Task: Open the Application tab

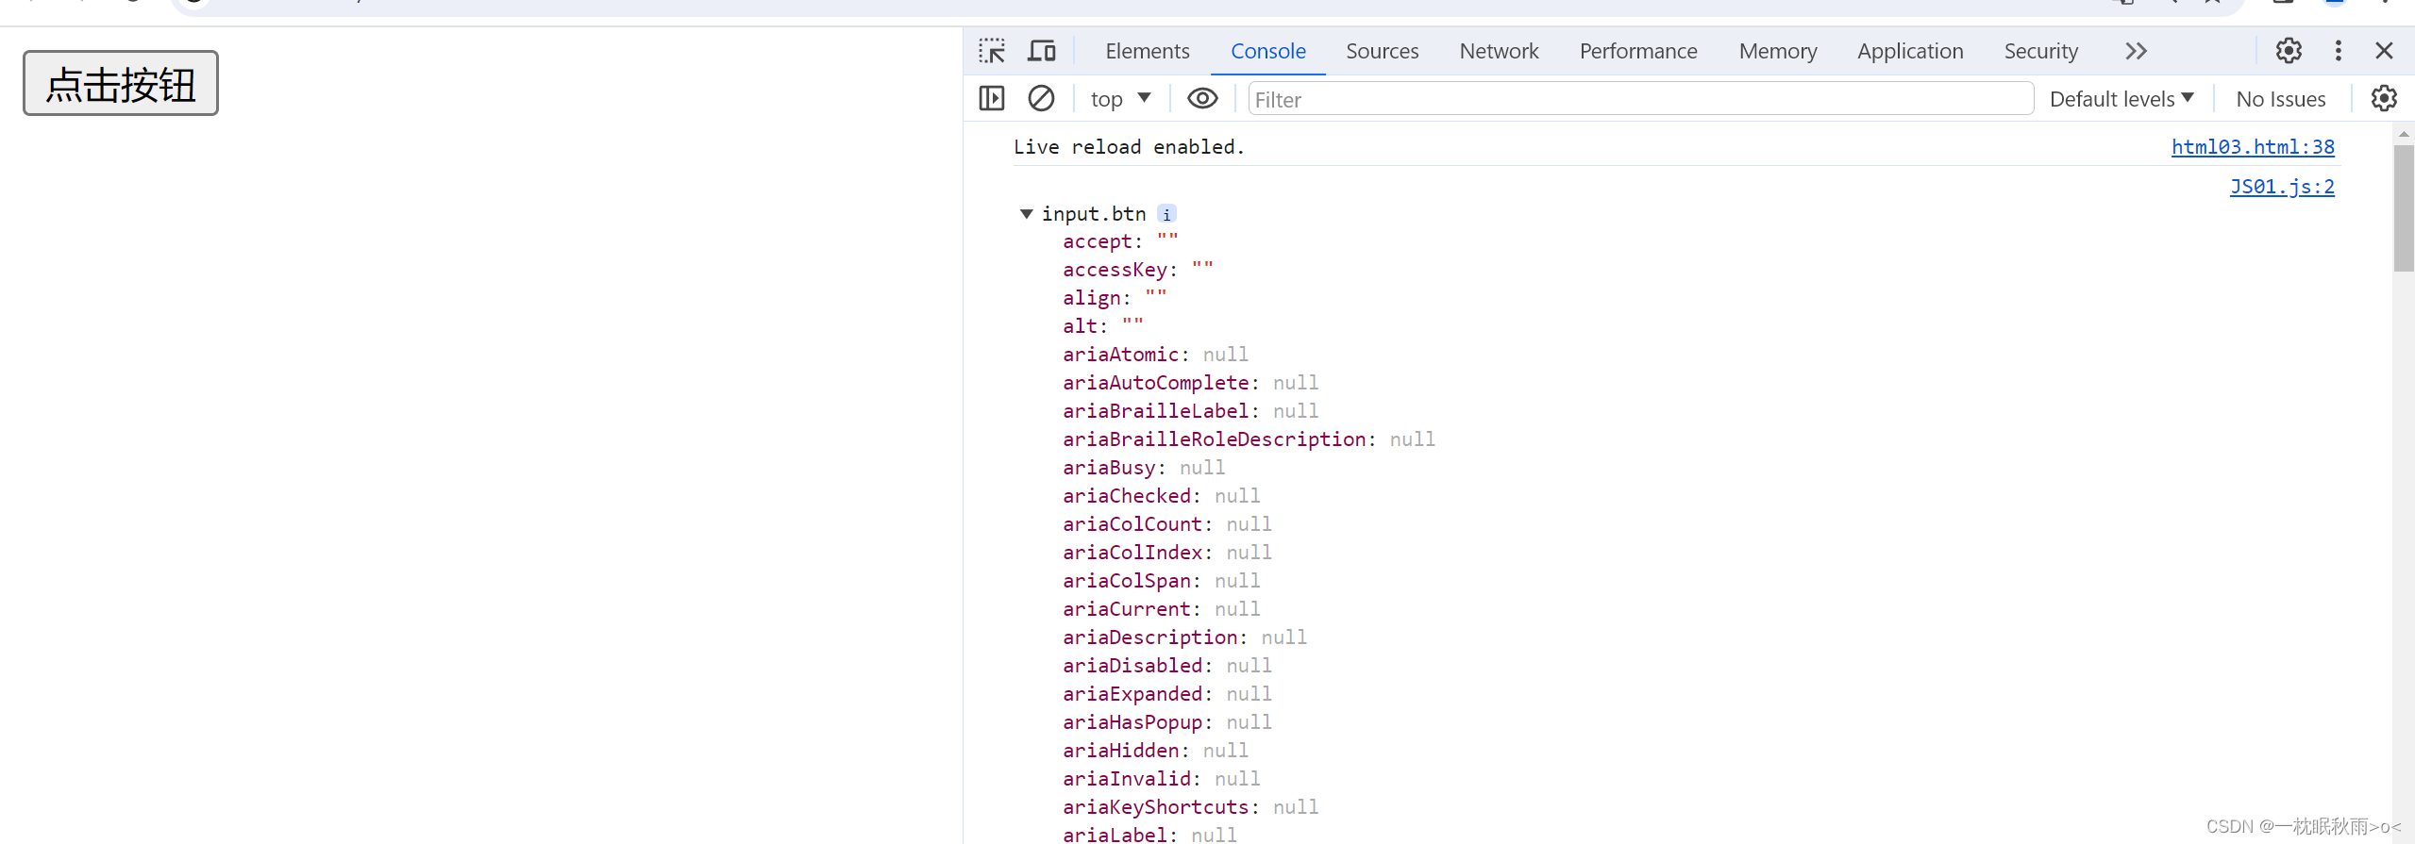Action: point(1910,51)
